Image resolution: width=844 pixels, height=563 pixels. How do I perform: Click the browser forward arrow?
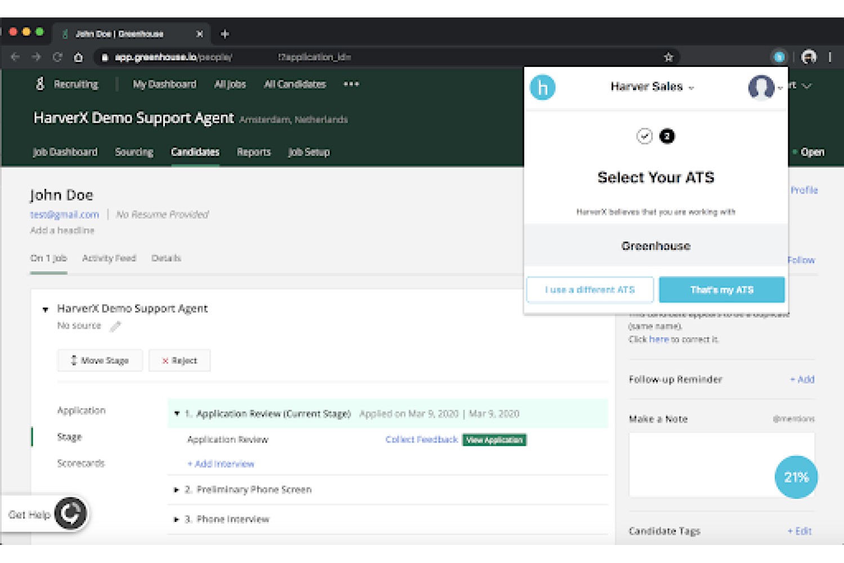click(36, 57)
